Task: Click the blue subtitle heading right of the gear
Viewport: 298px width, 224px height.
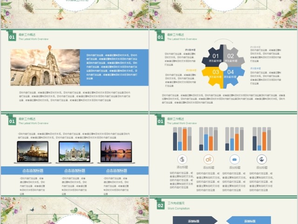Action: coord(255,69)
